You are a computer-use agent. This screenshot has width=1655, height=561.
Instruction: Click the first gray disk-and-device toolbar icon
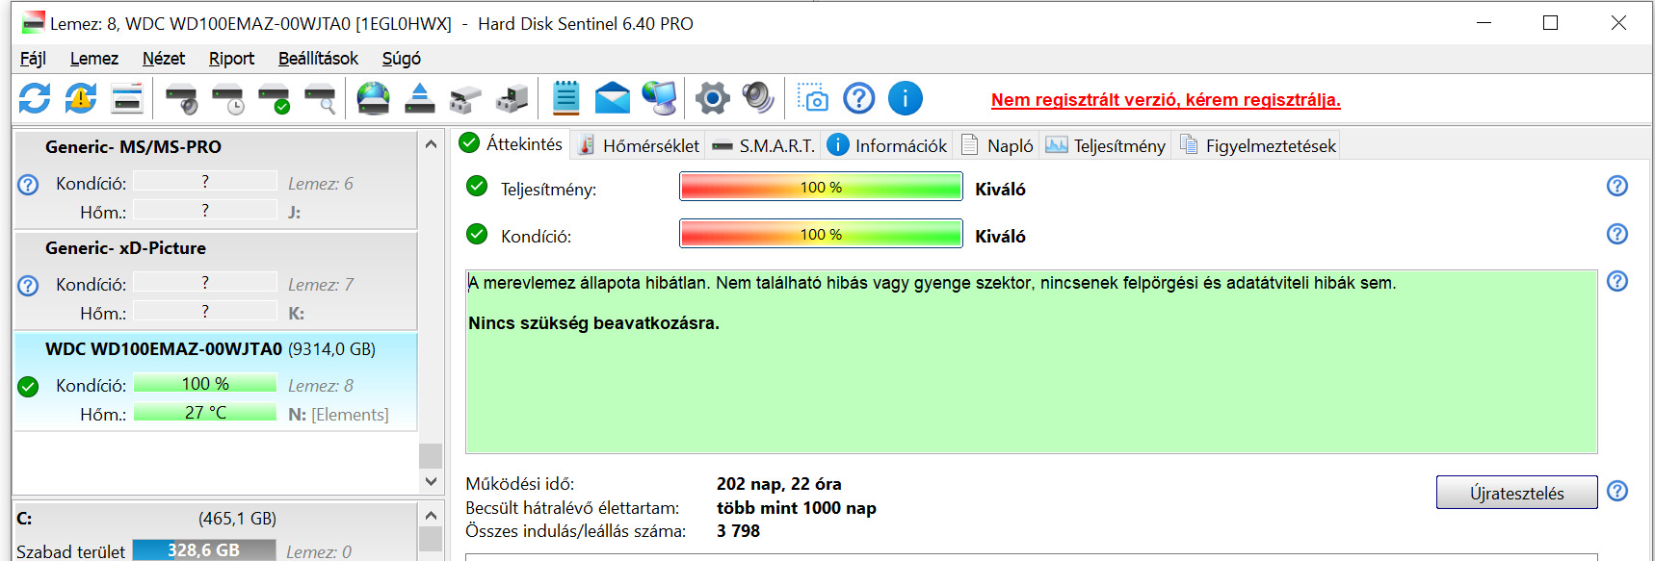(465, 98)
